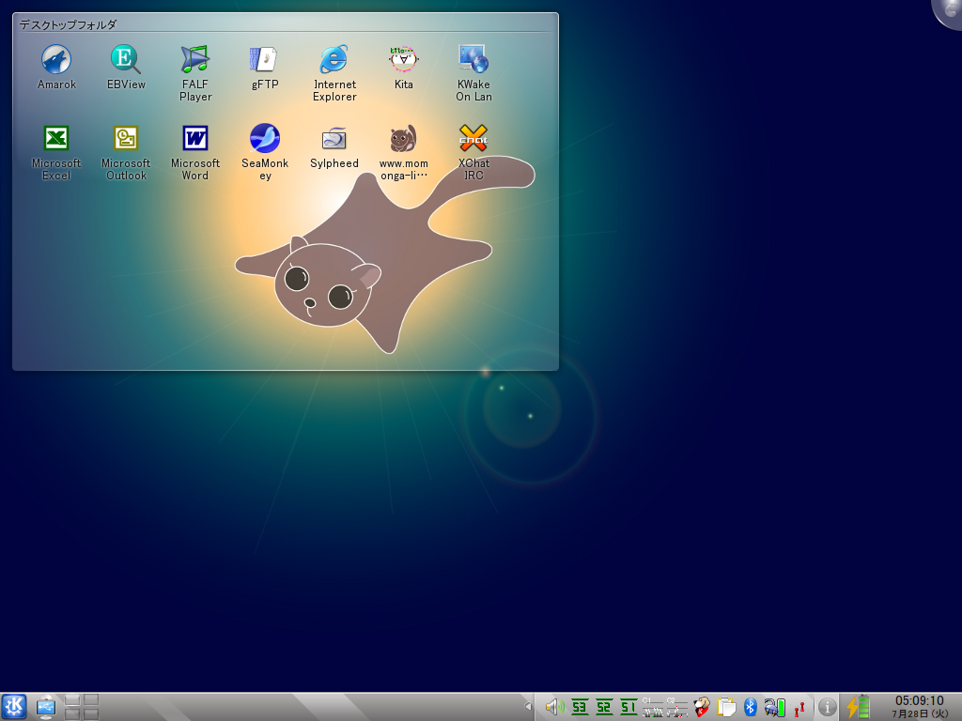Click the network manager tray icon with green bar
Screen dimensions: 962x721
pos(774,708)
